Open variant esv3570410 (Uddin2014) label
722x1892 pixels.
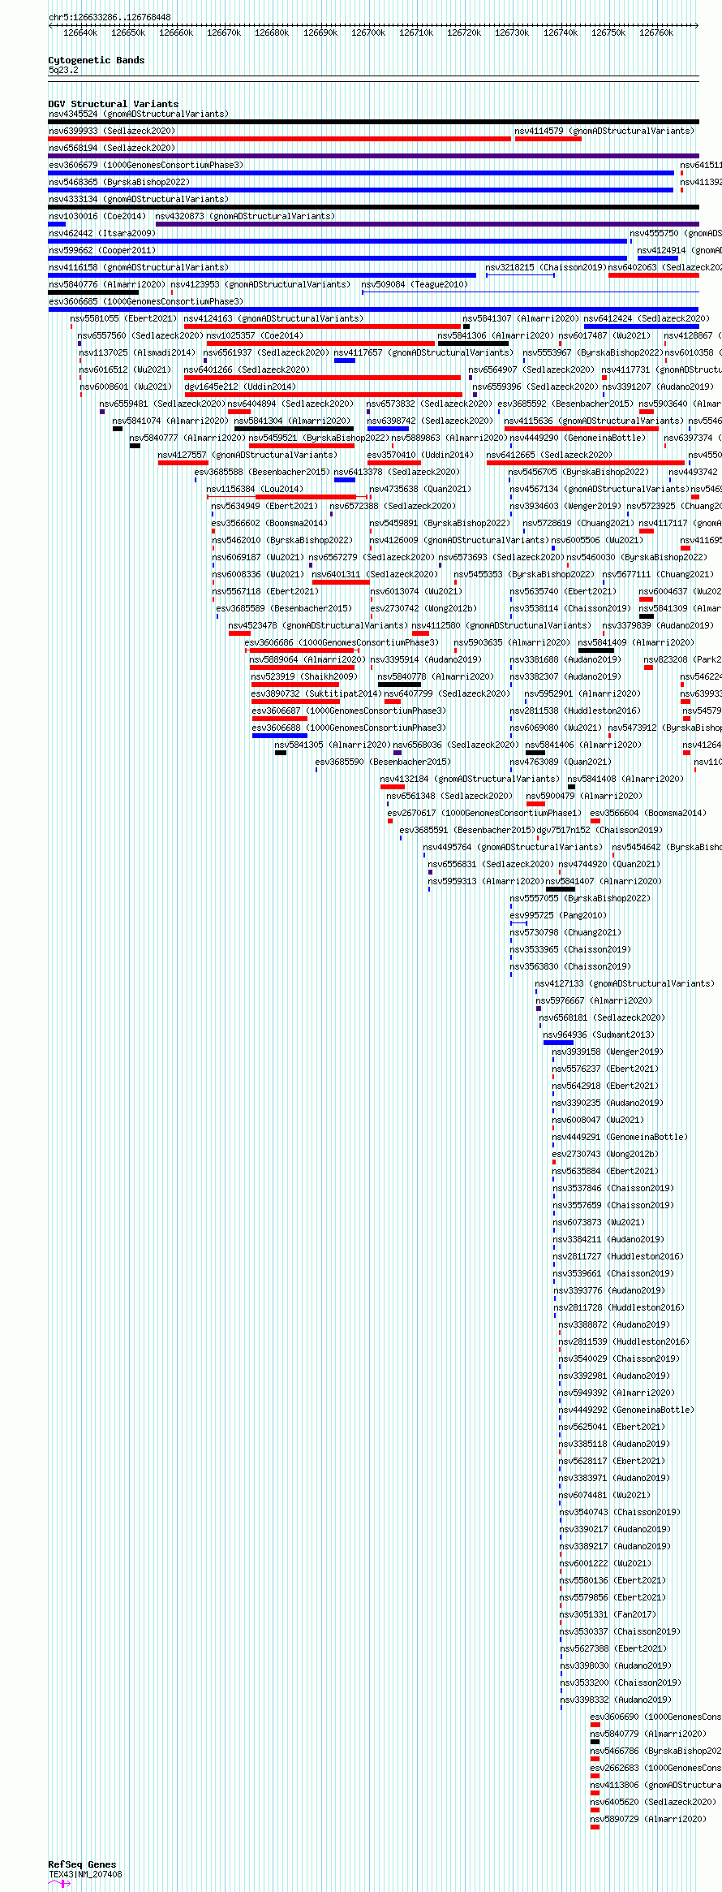click(420, 456)
